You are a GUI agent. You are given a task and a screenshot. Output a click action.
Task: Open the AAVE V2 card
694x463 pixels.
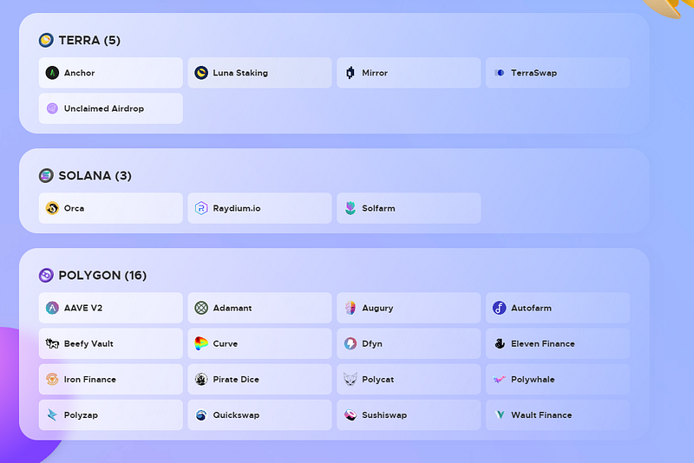click(x=111, y=307)
